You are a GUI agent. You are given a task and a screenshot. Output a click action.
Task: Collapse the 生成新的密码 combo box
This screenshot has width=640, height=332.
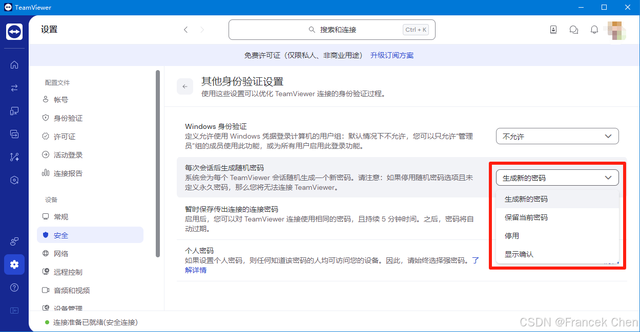[x=558, y=178]
